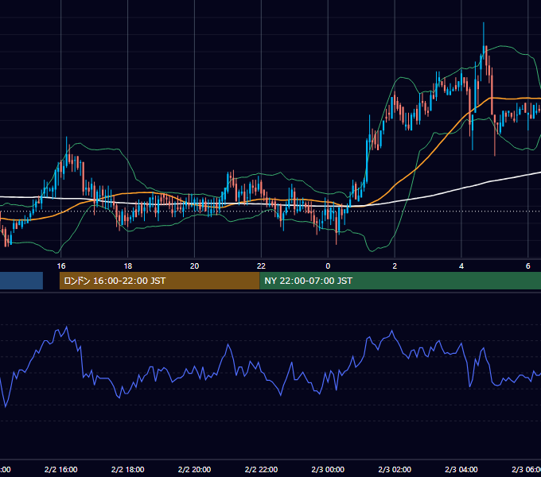Click the '2/3 02:00' date label
Image resolution: width=541 pixels, height=477 pixels.
(395, 469)
